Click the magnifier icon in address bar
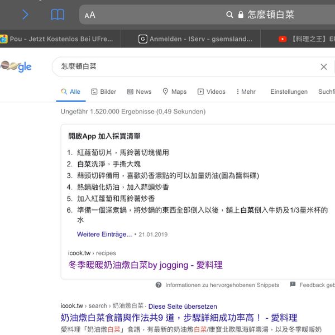Viewport: 335px width, 335px height. (229, 15)
